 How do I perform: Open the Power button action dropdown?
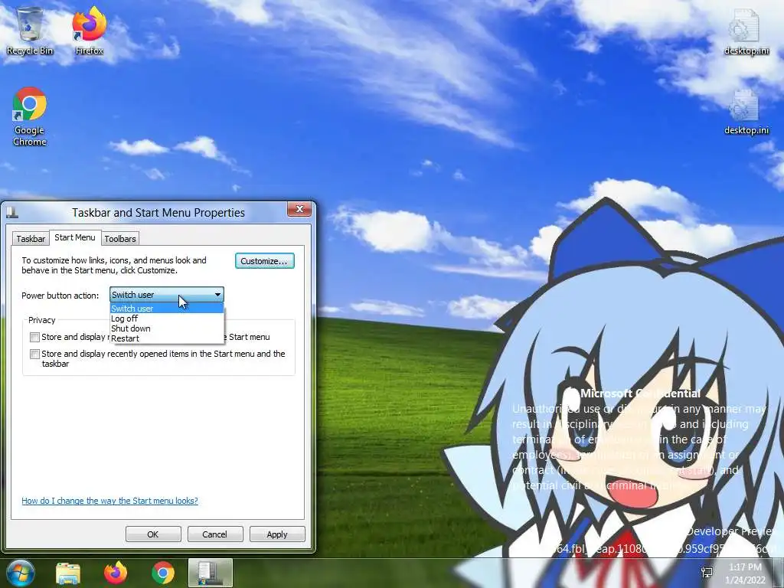pos(166,295)
